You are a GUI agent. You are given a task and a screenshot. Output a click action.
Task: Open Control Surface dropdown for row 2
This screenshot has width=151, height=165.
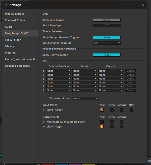click(59, 75)
